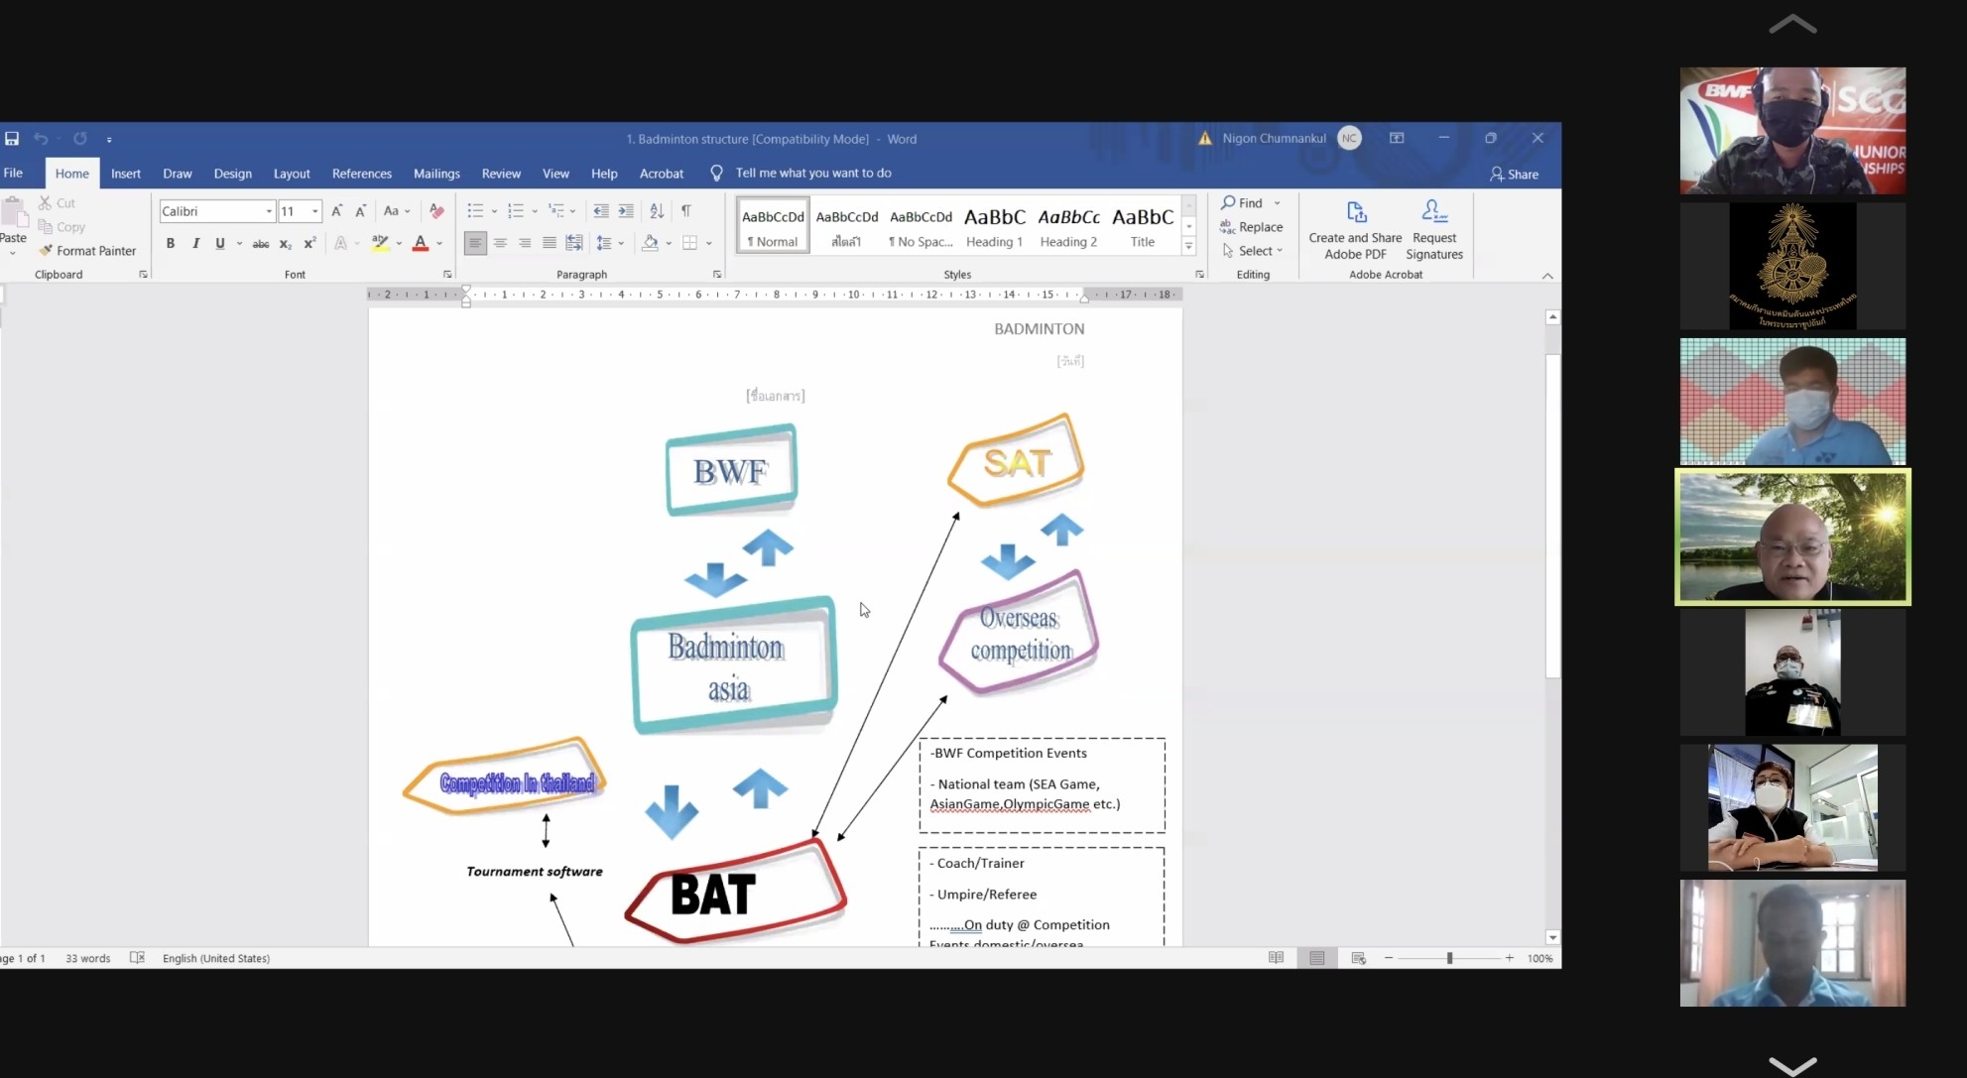This screenshot has height=1078, width=1967.
Task: Expand Styles gallery More arrow
Action: (x=1188, y=246)
